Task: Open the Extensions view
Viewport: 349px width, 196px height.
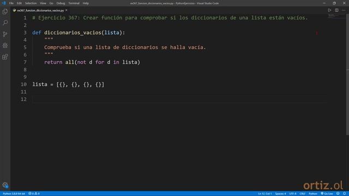Action: click(x=5, y=57)
